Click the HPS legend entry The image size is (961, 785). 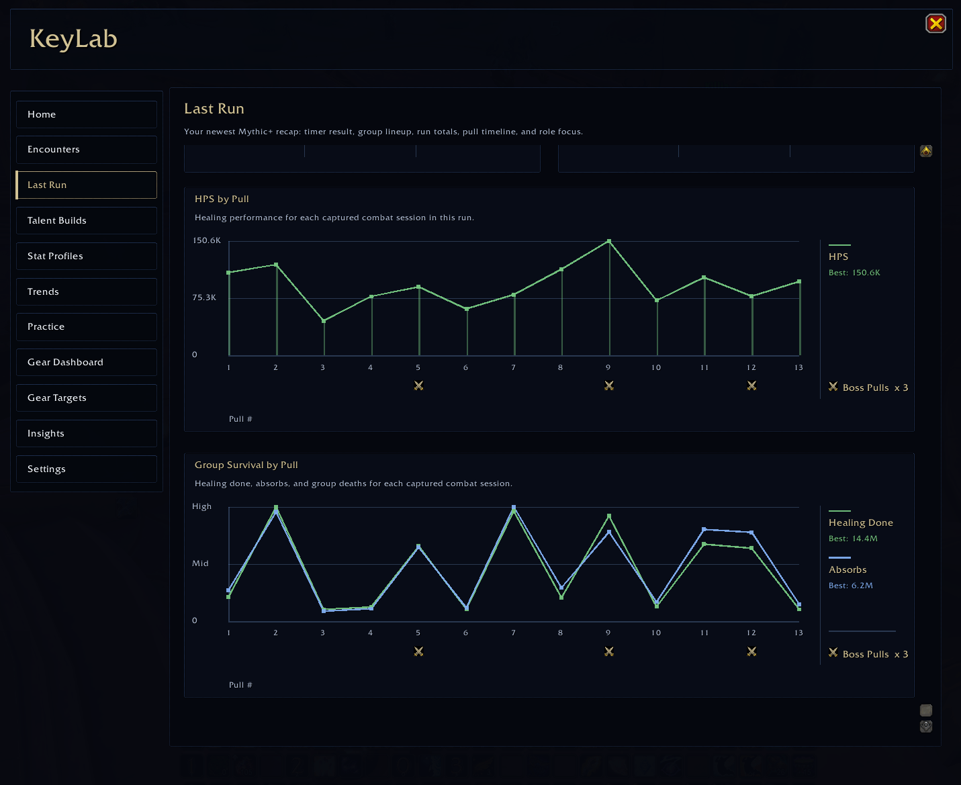point(838,257)
